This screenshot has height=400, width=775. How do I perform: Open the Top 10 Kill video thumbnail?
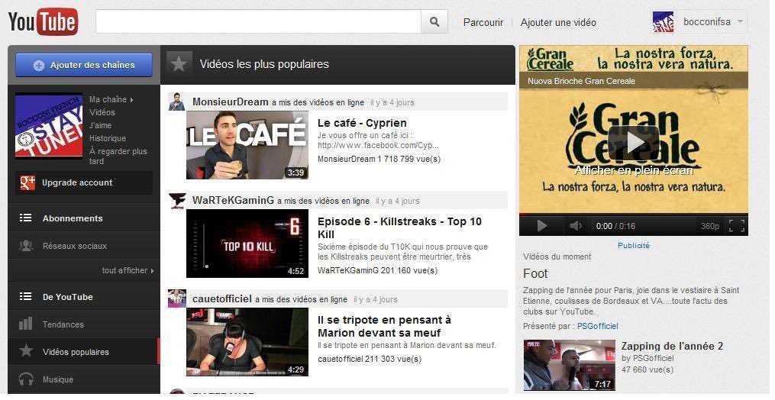coord(247,244)
